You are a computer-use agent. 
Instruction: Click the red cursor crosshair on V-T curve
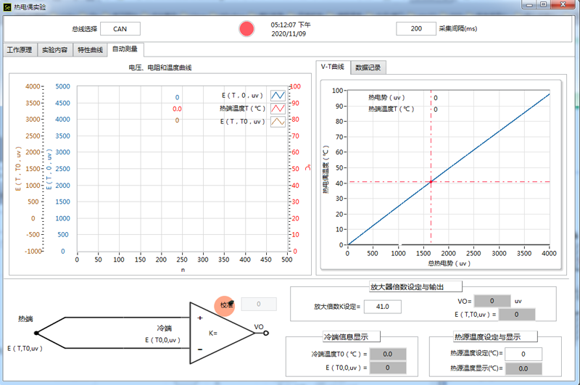click(x=431, y=181)
